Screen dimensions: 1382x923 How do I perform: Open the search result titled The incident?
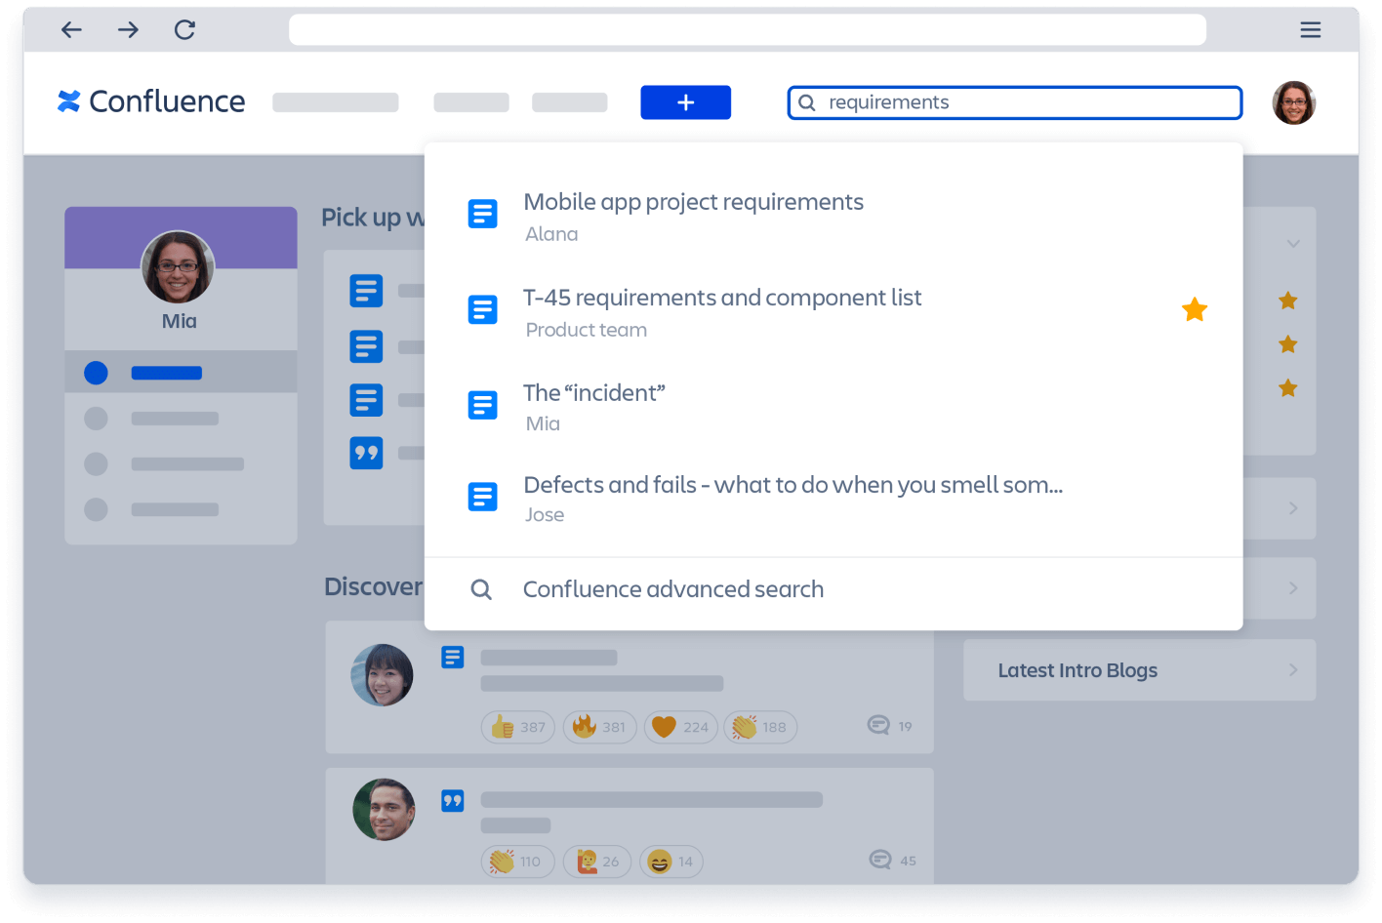(x=593, y=392)
